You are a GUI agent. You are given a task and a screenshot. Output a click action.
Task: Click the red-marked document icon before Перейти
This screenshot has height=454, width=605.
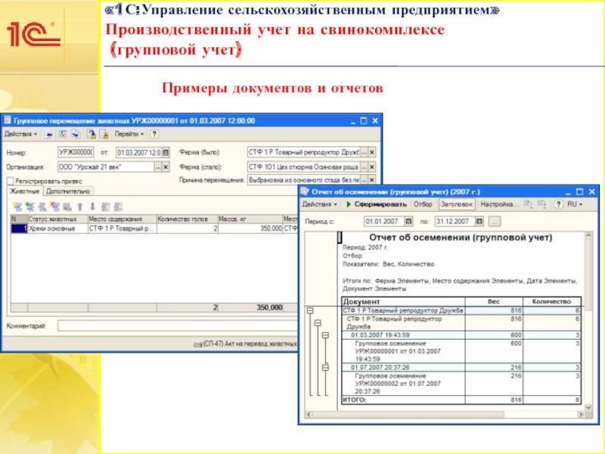(x=104, y=134)
